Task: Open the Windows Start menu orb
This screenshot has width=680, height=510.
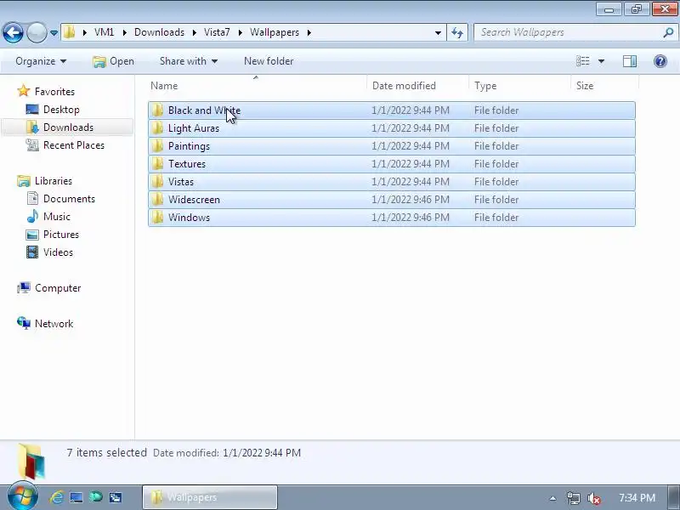Action: point(23,497)
